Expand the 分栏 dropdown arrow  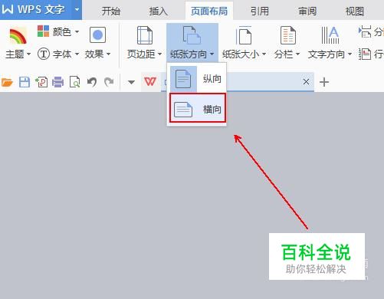coord(297,54)
